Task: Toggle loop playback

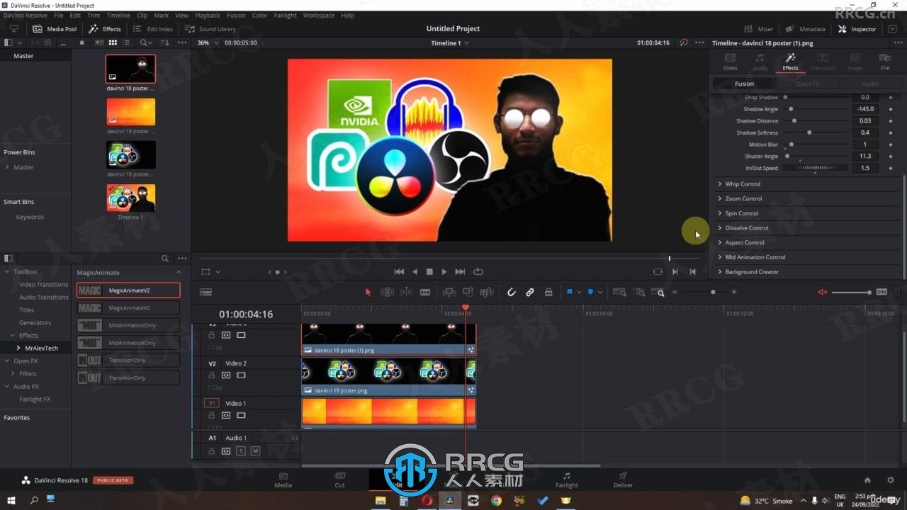Action: tap(478, 272)
